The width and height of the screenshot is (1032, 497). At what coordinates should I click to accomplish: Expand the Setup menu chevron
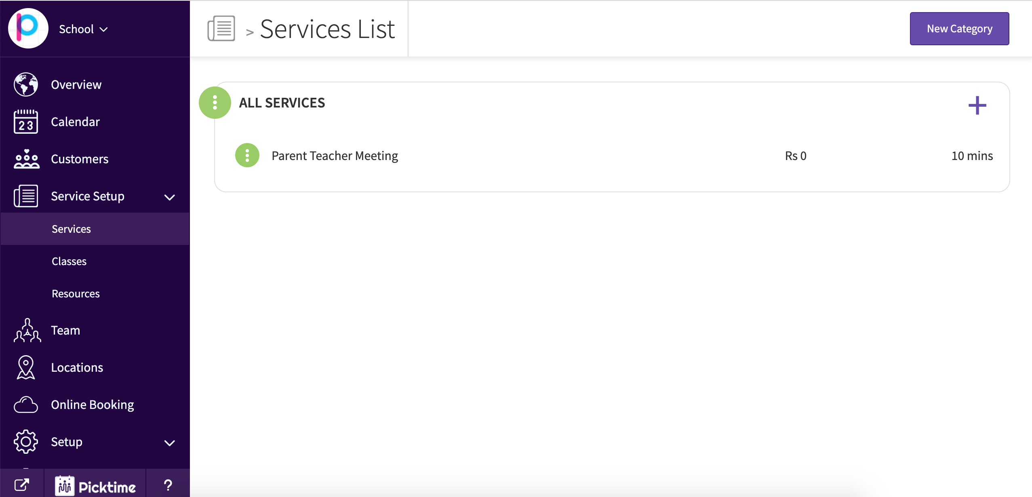170,443
